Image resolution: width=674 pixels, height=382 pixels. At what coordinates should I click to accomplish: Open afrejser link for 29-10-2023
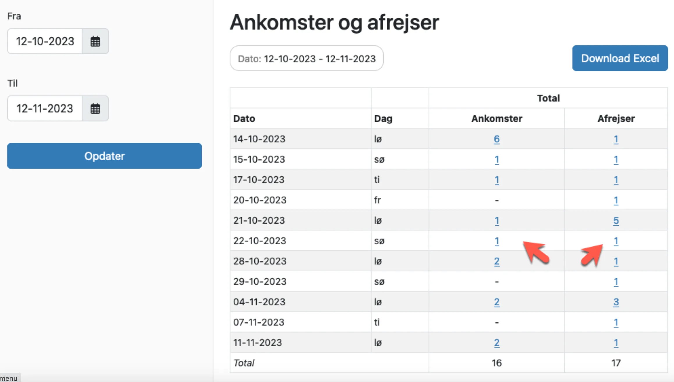tap(616, 282)
